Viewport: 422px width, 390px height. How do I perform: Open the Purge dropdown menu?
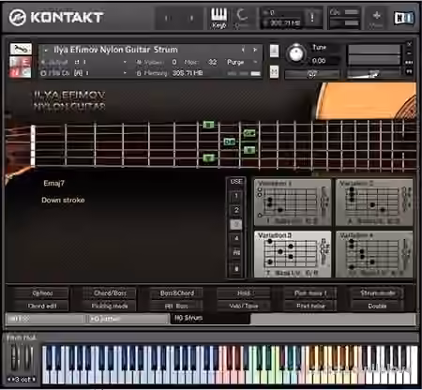point(242,62)
